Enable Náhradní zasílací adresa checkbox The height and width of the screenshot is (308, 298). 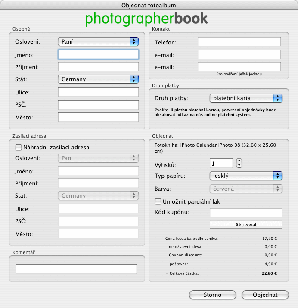[x=19, y=147]
